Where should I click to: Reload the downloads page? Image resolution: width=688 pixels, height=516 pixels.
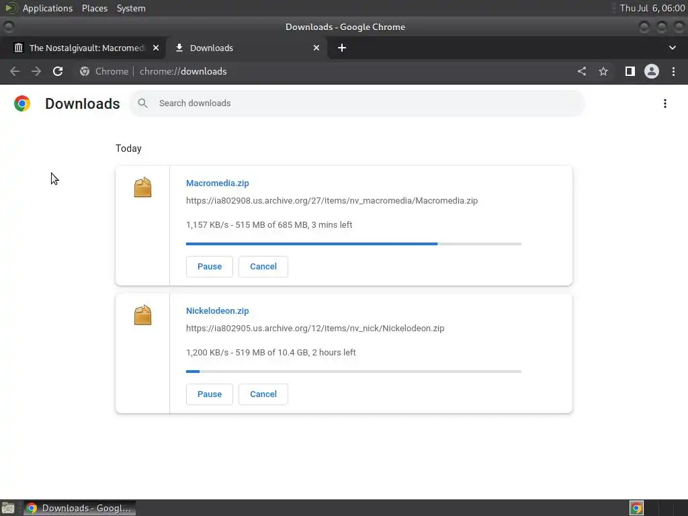pos(58,71)
